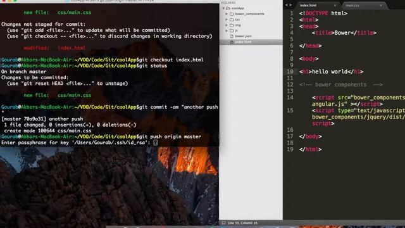Click the closing </head> tag
Image resolution: width=405 pixels, height=228 pixels.
(310, 46)
